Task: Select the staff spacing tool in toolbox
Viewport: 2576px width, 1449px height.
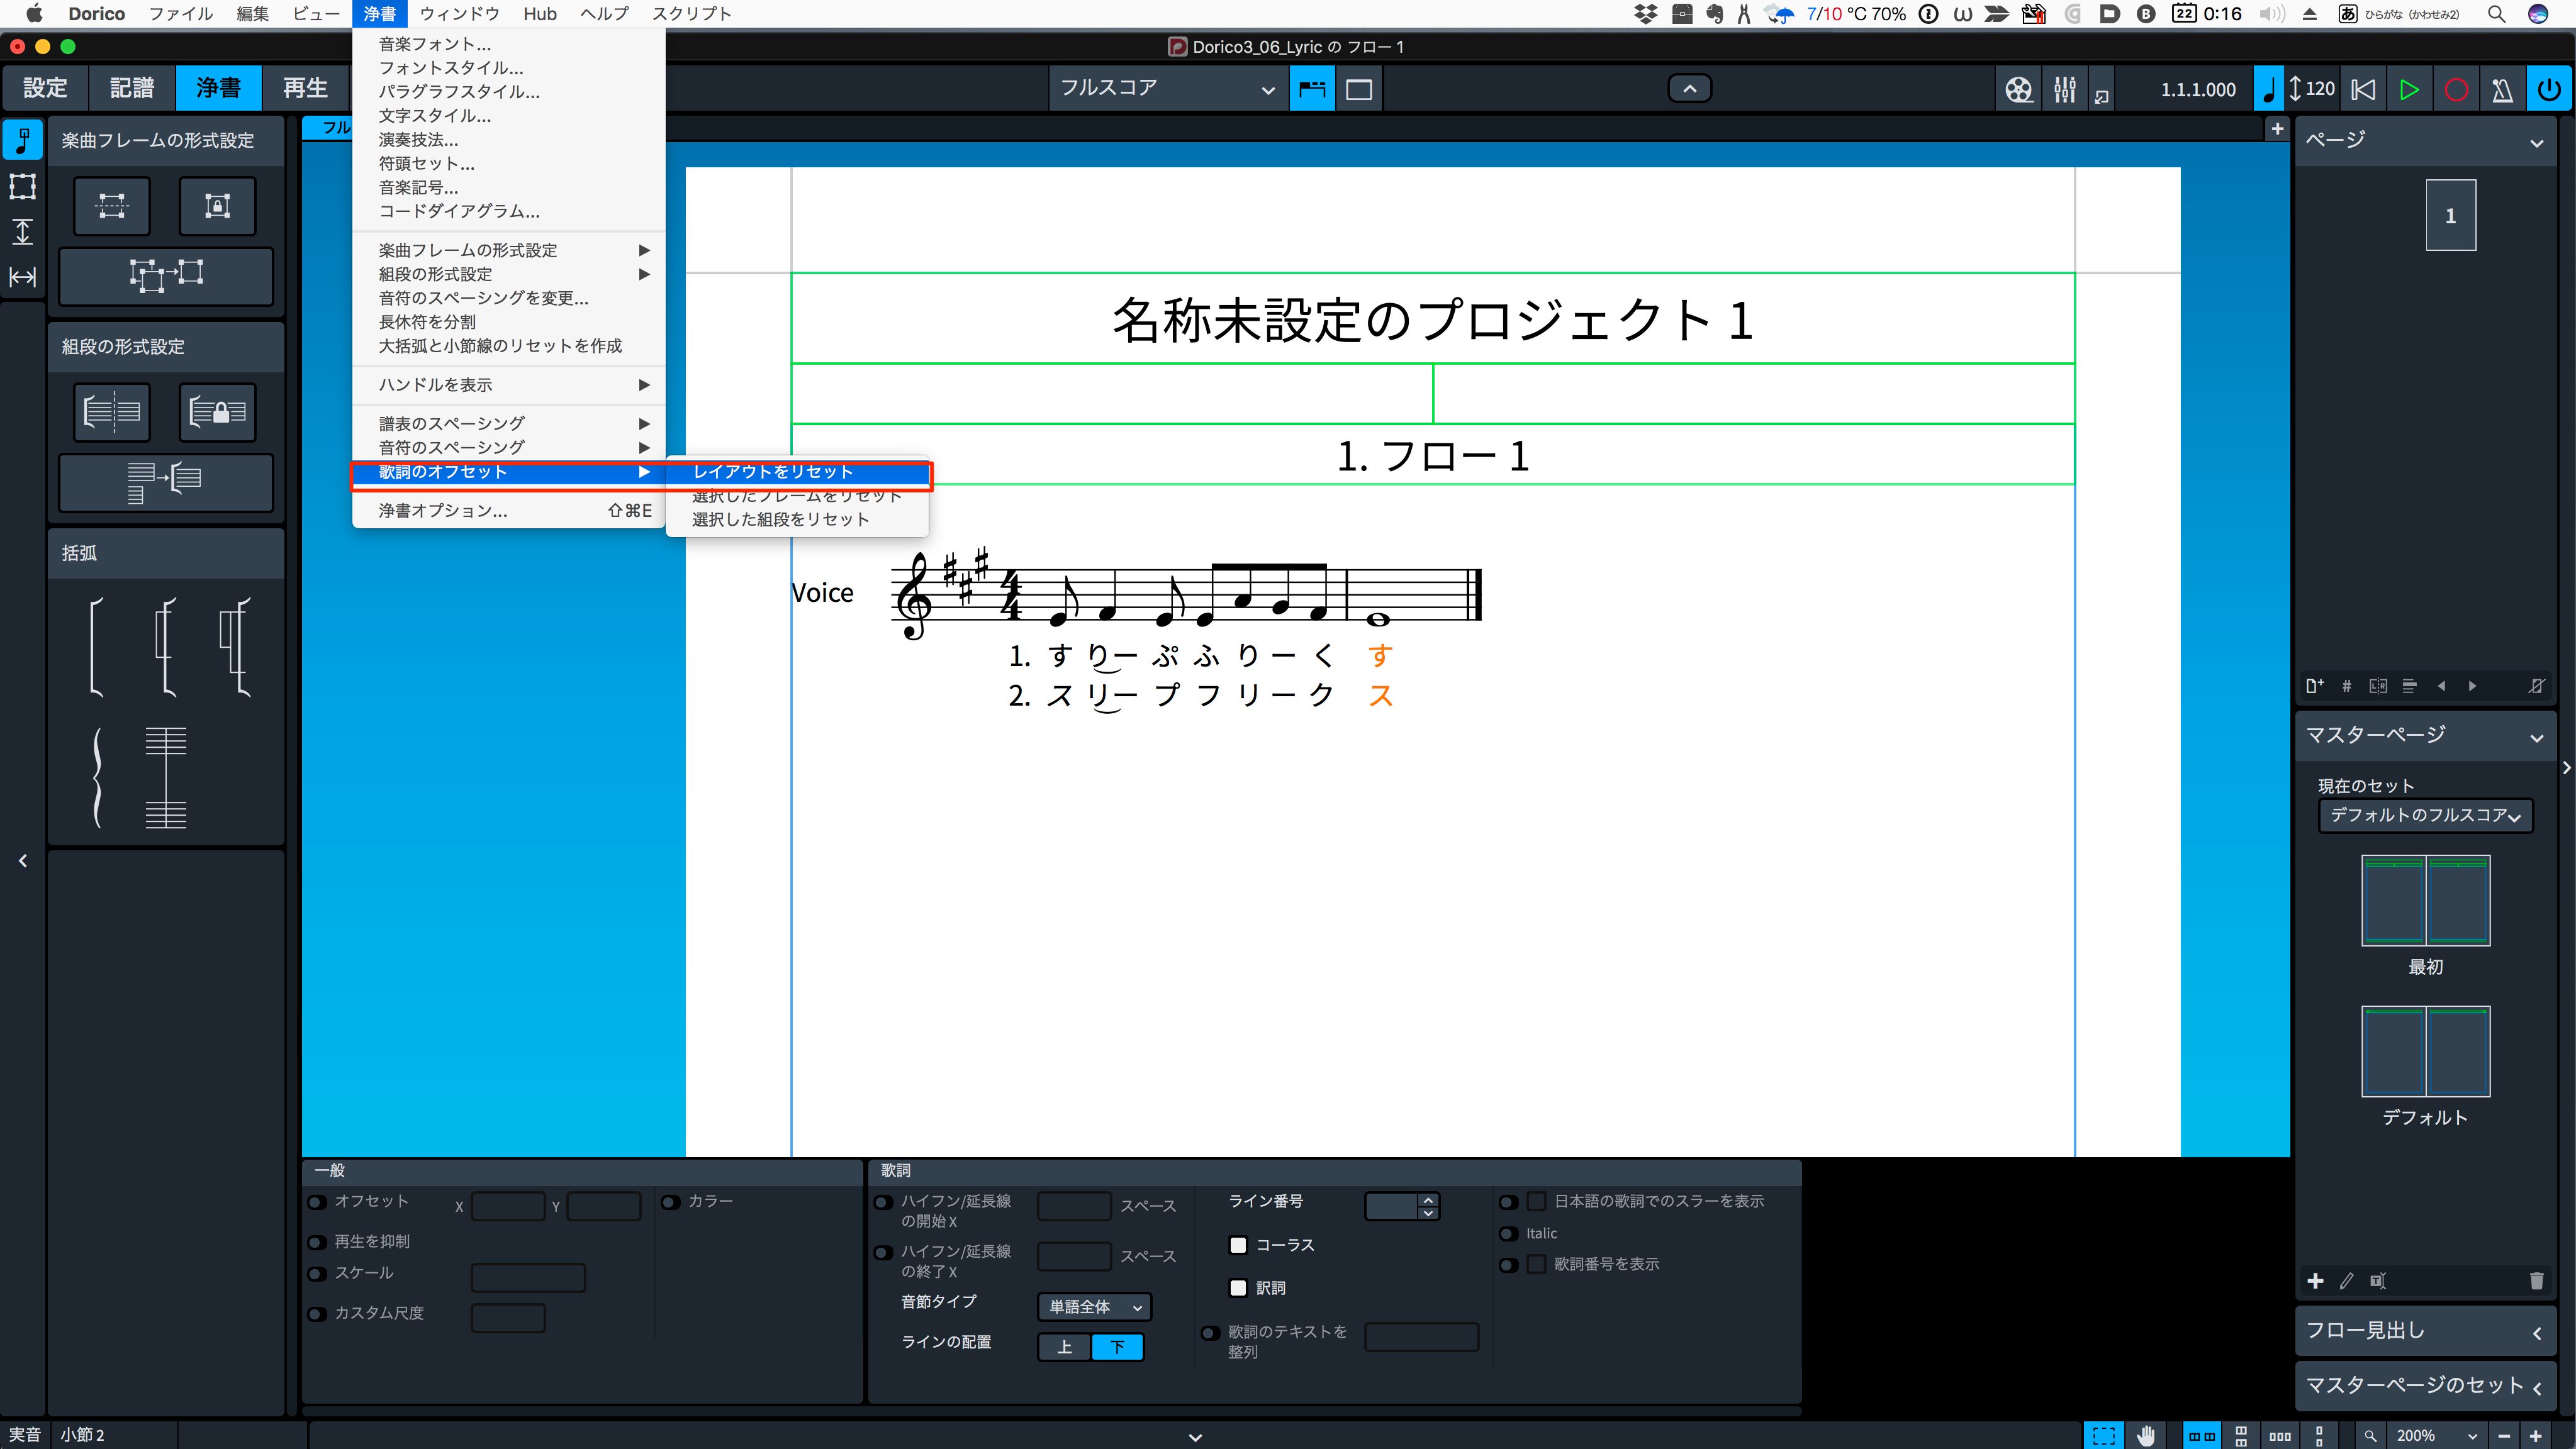Action: pyautogui.click(x=22, y=232)
